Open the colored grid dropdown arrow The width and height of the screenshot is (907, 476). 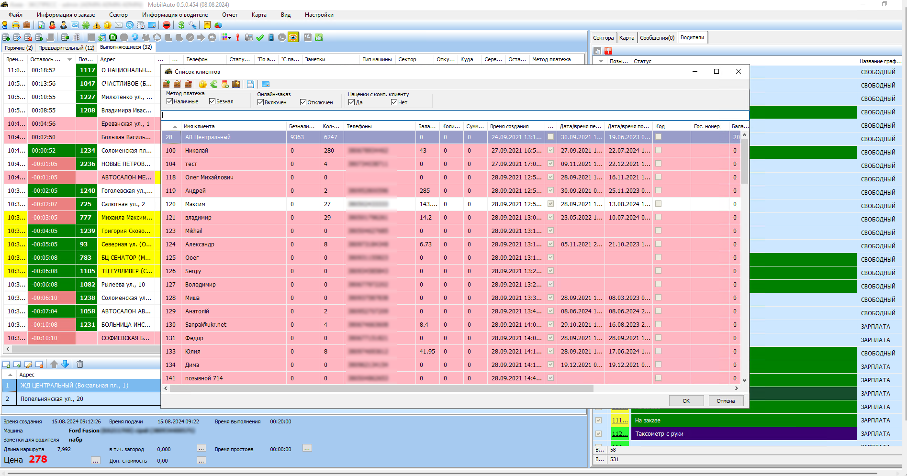[230, 37]
